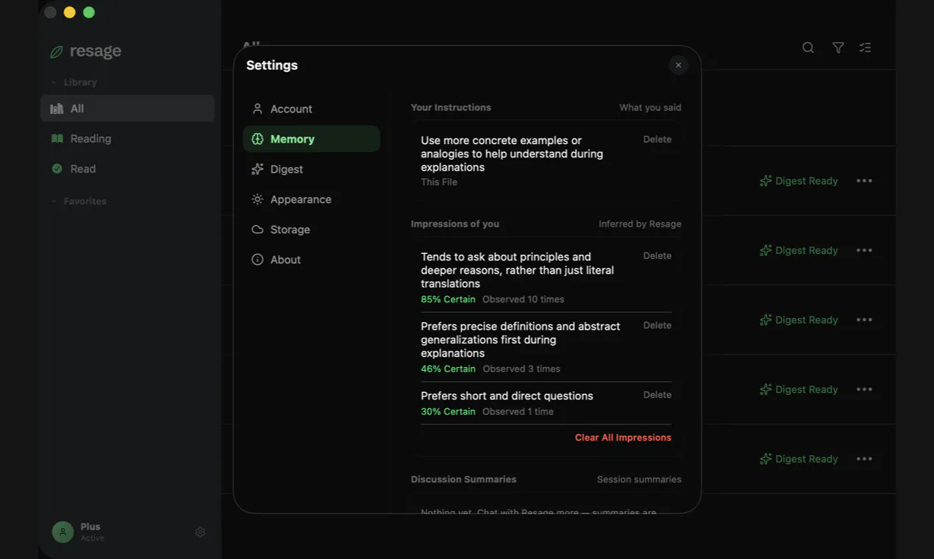Delete the concrete examples instruction

click(x=657, y=139)
